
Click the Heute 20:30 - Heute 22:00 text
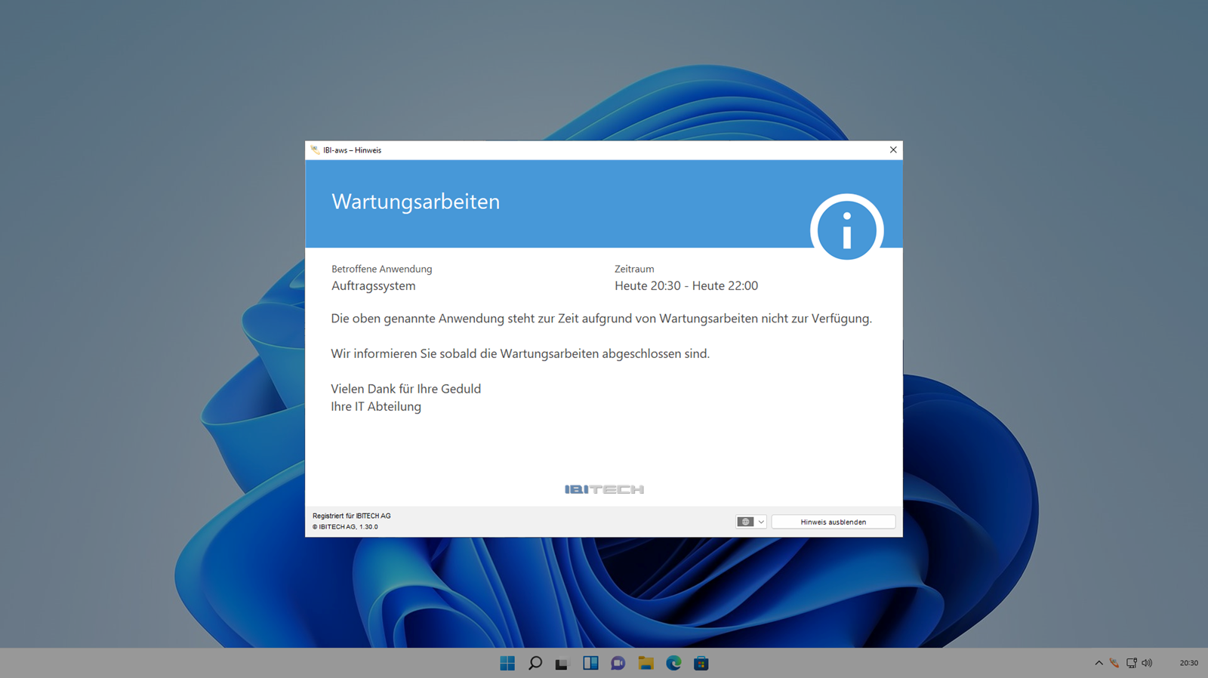pos(686,286)
